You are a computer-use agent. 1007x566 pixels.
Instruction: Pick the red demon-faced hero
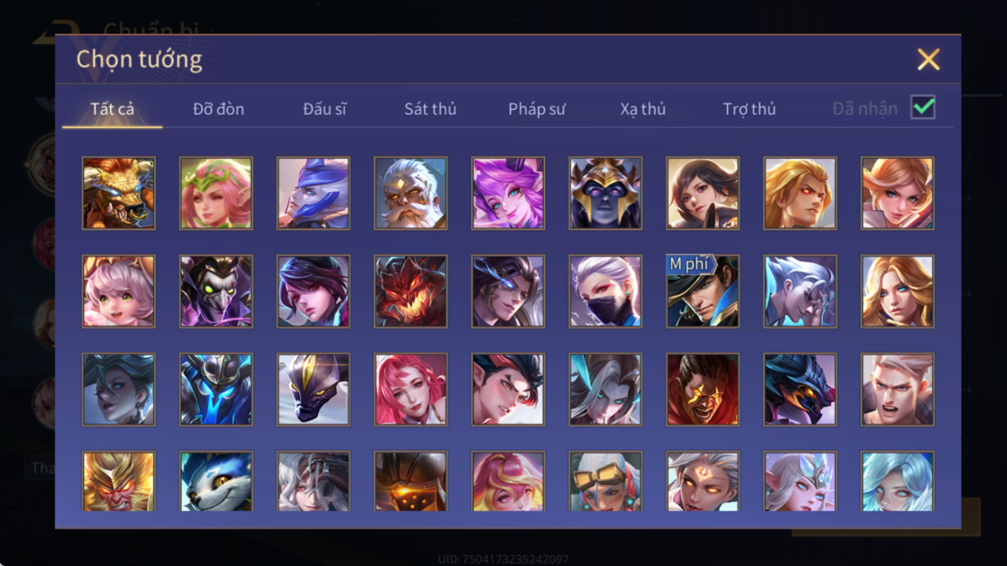[411, 291]
